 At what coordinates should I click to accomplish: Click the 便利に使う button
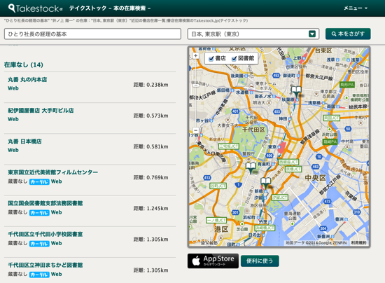260,261
